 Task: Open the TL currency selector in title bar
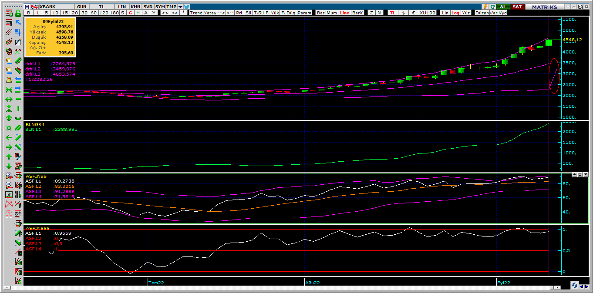(x=101, y=7)
